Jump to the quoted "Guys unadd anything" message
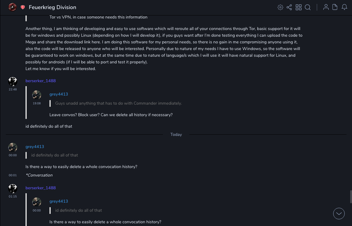 click(118, 103)
